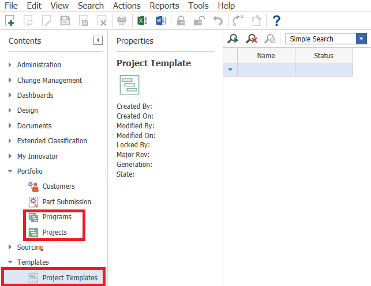Image resolution: width=371 pixels, height=286 pixels.
Task: Select Customers under Portfolio
Action: (58, 186)
